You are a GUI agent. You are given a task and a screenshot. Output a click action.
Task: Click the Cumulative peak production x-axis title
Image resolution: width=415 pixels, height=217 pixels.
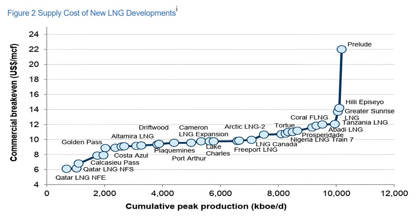coord(206,207)
